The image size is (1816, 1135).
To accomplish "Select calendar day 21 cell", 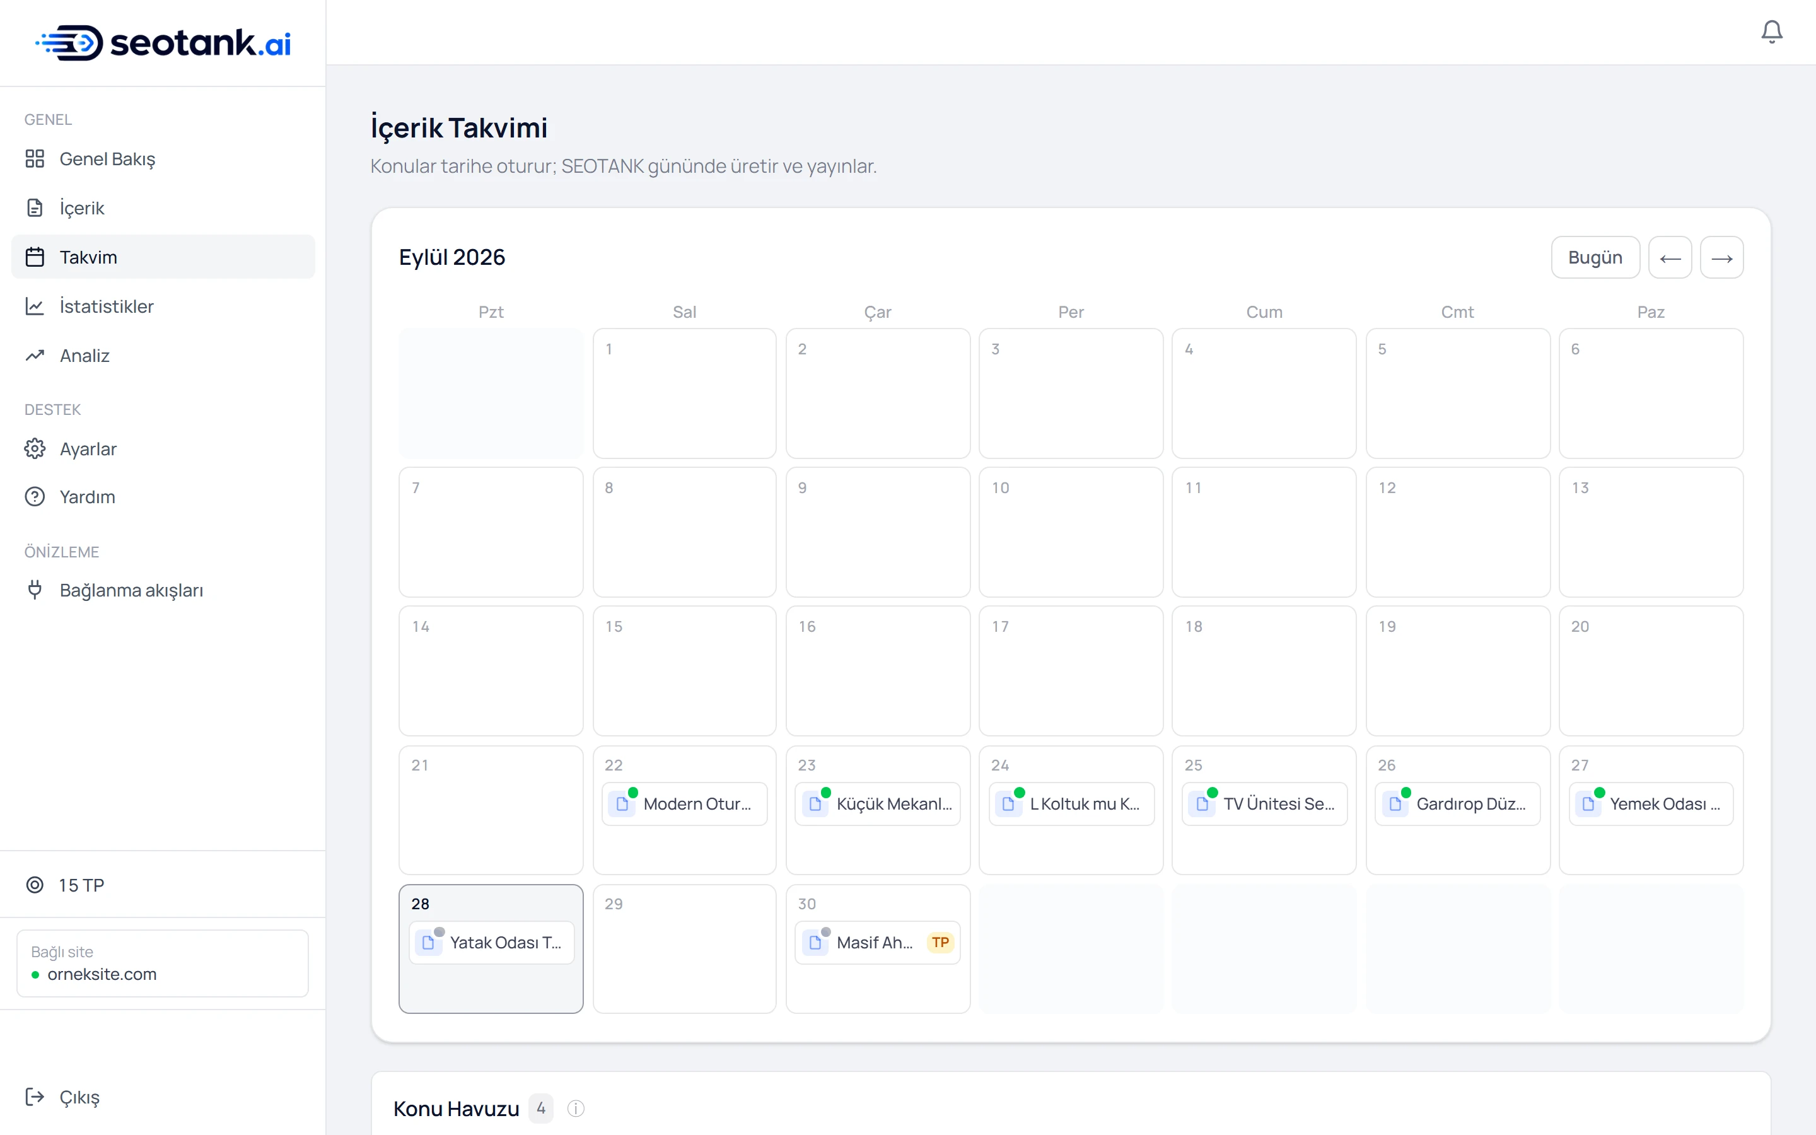I will pos(491,810).
